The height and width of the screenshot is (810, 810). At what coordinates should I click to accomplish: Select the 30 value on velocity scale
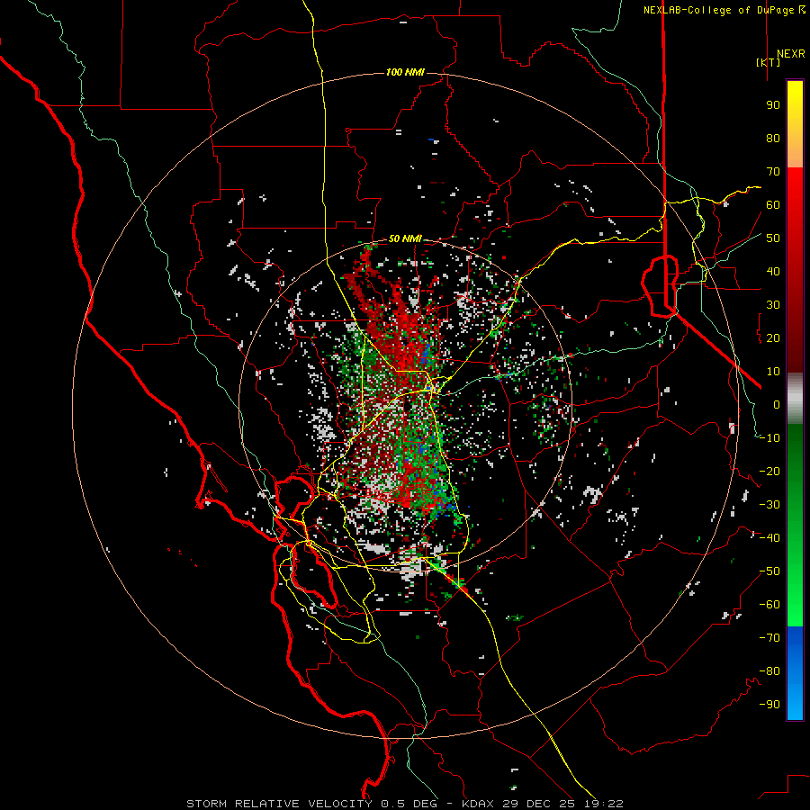[773, 305]
